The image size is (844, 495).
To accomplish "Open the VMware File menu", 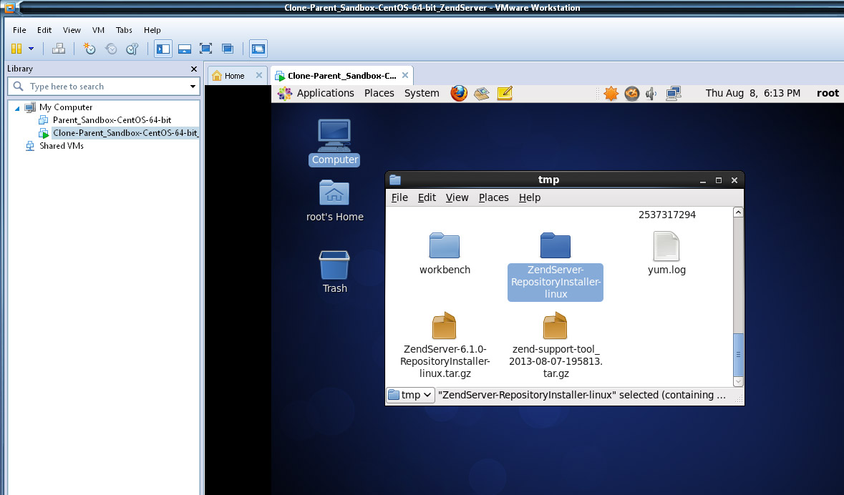I will tap(19, 30).
